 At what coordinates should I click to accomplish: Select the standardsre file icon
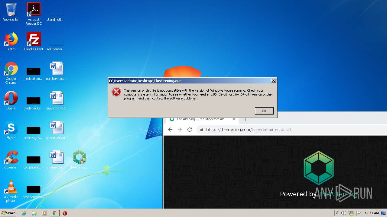(x=34, y=192)
